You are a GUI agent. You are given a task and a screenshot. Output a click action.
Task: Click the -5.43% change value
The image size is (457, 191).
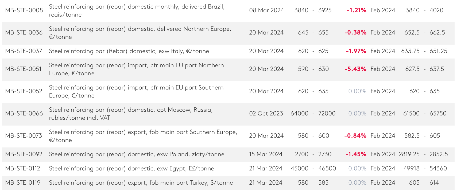(x=355, y=69)
